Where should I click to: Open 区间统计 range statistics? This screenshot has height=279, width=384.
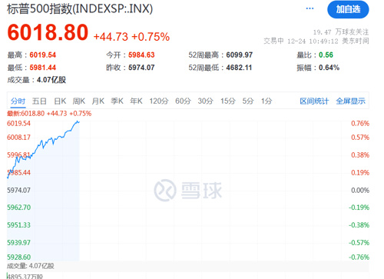314,101
